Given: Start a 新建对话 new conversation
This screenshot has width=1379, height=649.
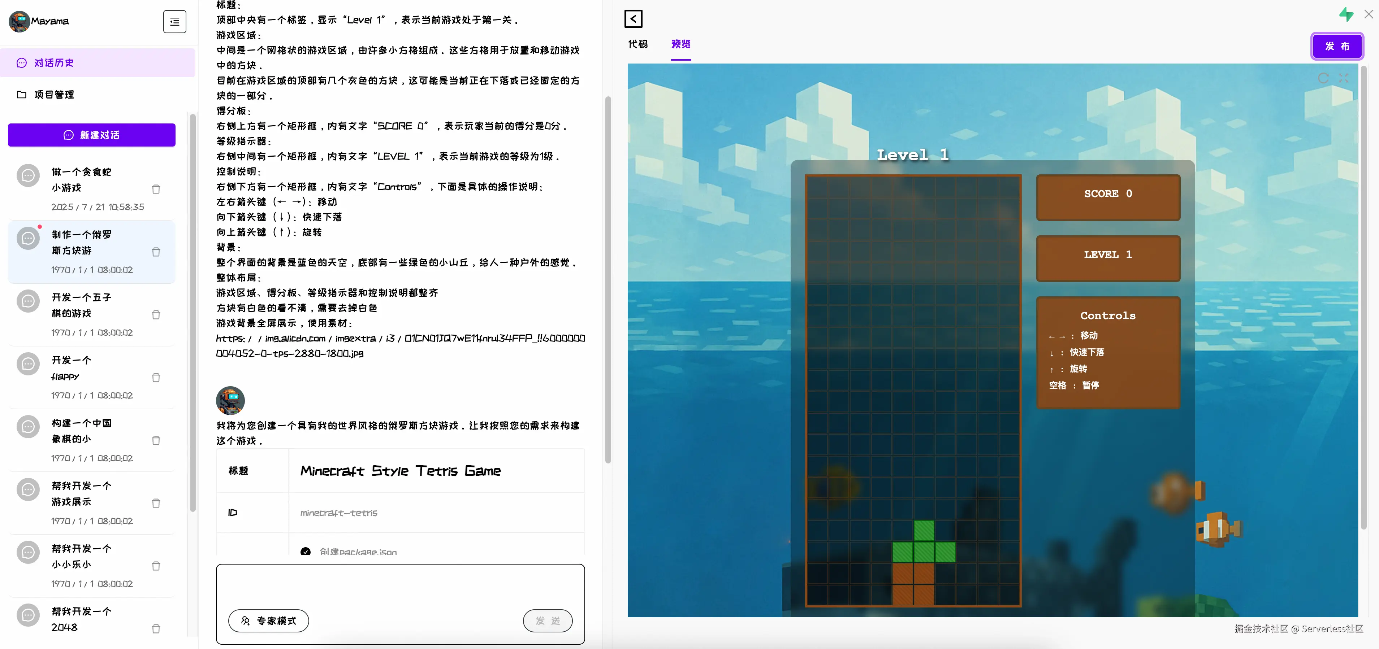Looking at the screenshot, I should (x=91, y=135).
